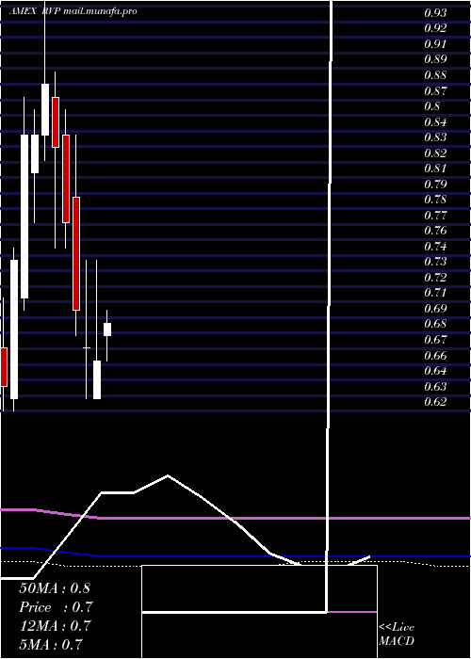Click the 0.66 price axis label

point(435,355)
